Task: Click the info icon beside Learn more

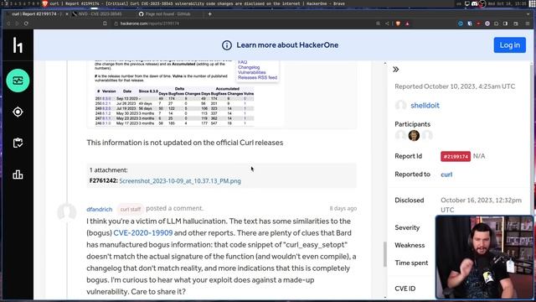Action: tap(227, 45)
